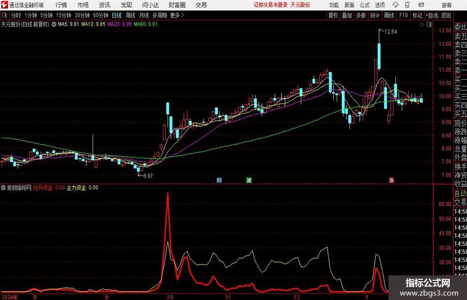This screenshot has width=467, height=300.
Task: Click the 2024年 date axis label
Action: [x=9, y=297]
